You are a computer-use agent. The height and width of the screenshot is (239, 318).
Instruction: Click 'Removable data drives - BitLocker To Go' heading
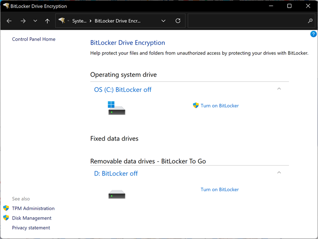tap(148, 161)
